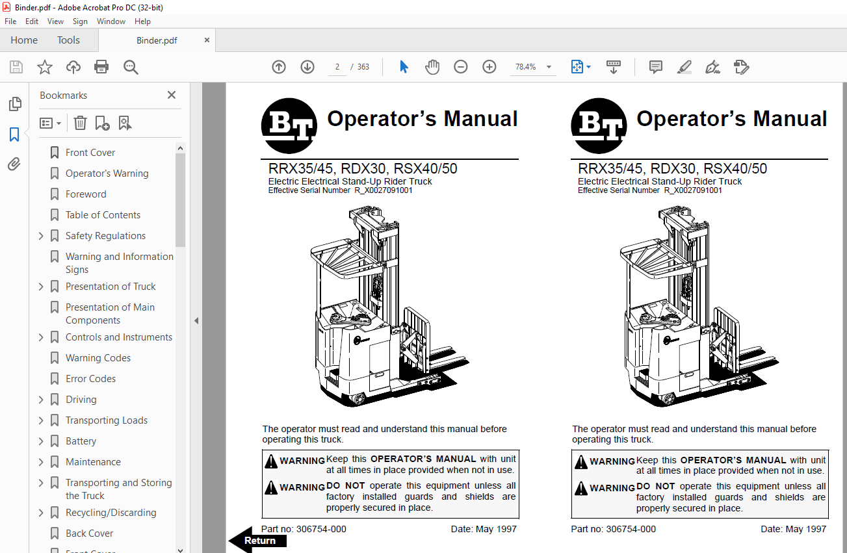Collapse navigation pane with side arrow
Screen dimensions: 847x553
click(196, 320)
